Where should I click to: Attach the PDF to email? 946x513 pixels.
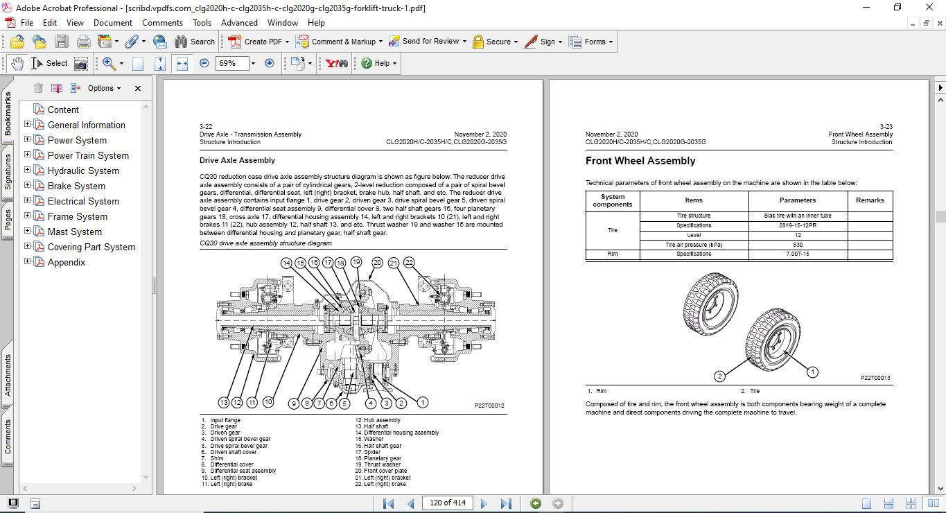[x=159, y=42]
